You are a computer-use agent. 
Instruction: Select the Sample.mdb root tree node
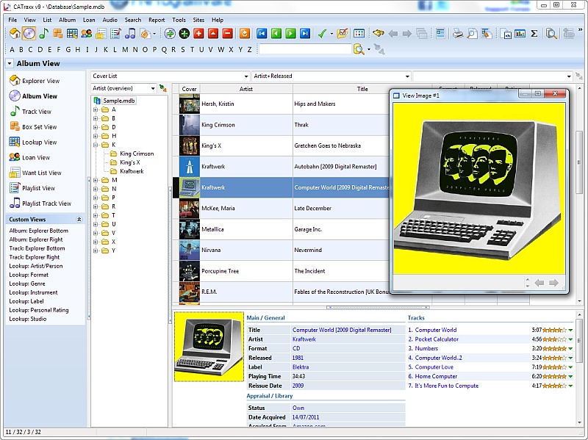point(119,101)
